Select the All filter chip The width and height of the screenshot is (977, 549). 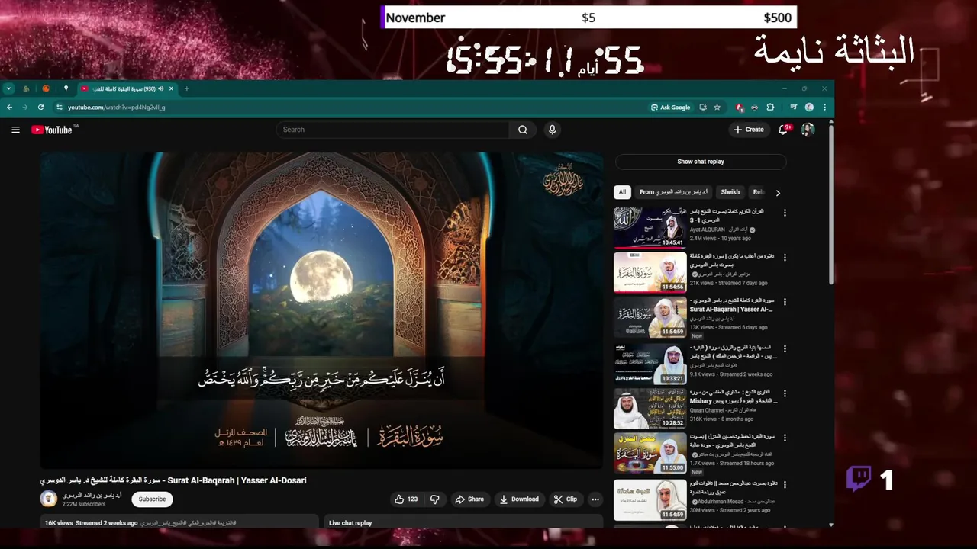pos(622,192)
